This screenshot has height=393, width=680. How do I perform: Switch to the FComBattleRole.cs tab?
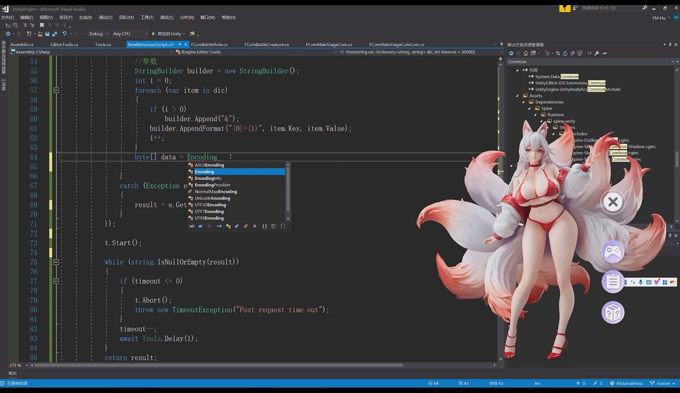[209, 44]
